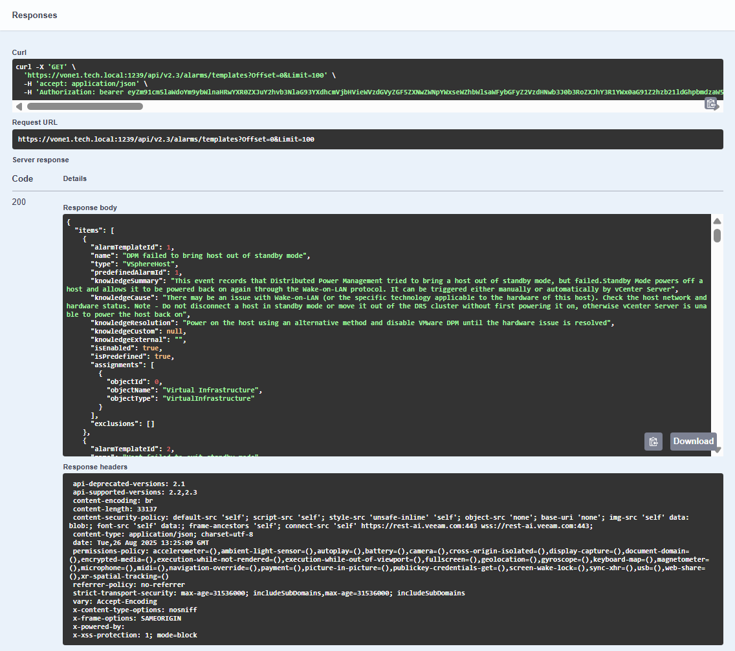Viewport: 735px width, 651px height.
Task: Click the "isEnabled": true line
Action: 127,348
